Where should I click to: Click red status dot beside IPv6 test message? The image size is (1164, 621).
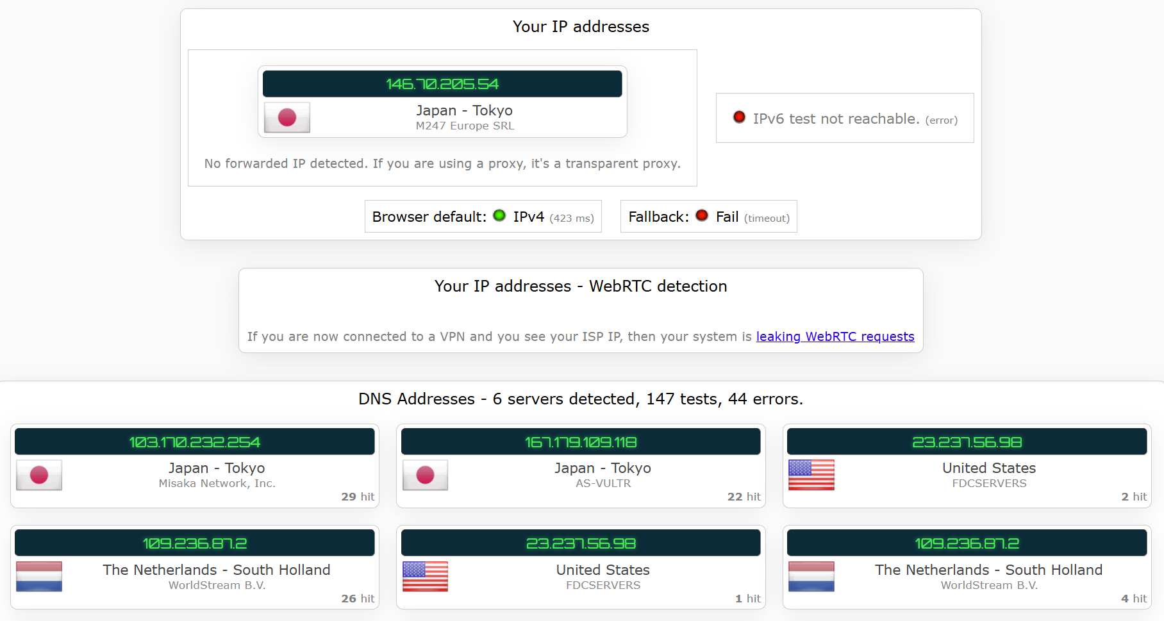739,117
